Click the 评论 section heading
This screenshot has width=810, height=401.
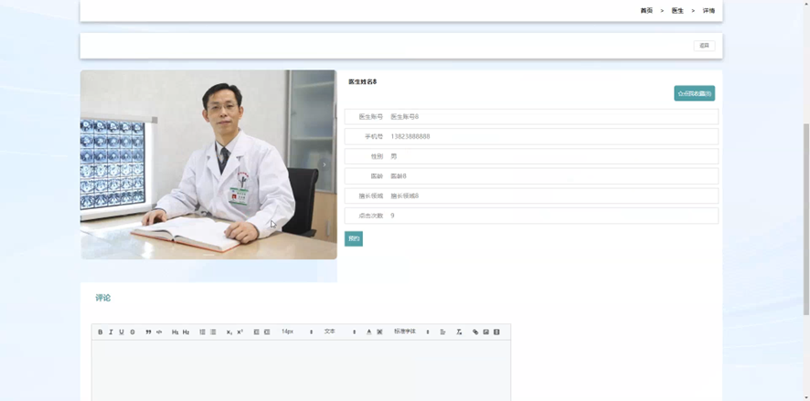tap(102, 298)
